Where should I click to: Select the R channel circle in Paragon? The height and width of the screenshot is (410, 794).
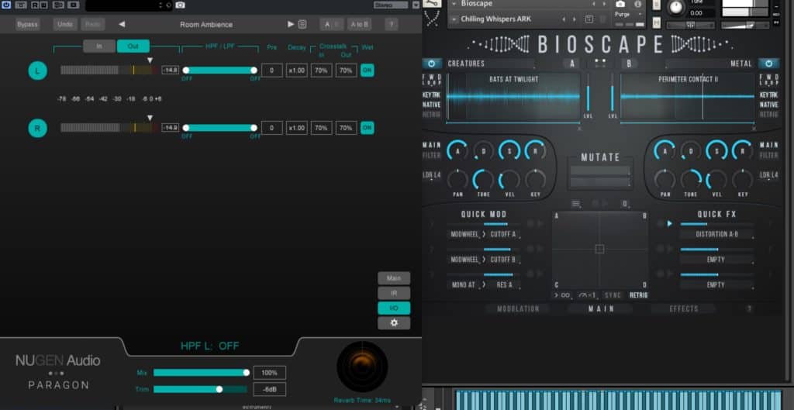tap(37, 128)
